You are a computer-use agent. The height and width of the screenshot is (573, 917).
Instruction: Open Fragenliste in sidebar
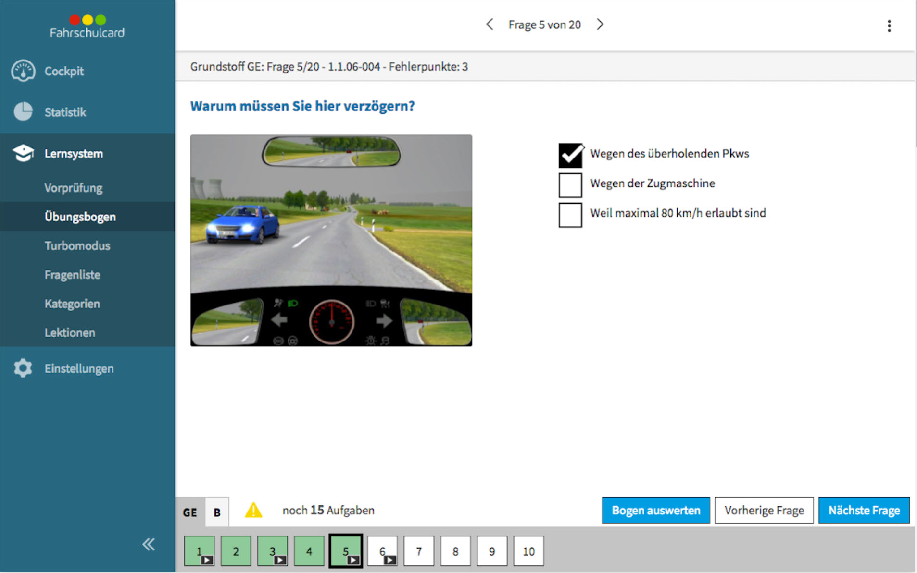tap(73, 275)
